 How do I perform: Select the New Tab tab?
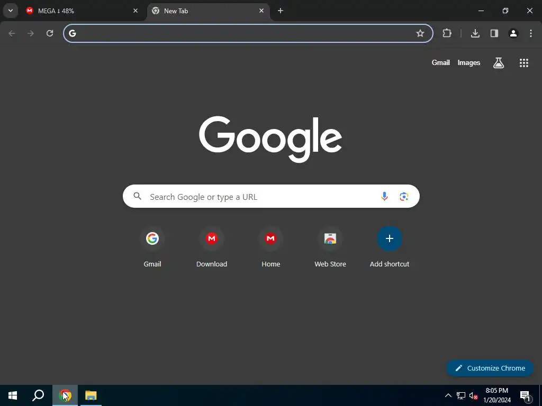point(209,11)
